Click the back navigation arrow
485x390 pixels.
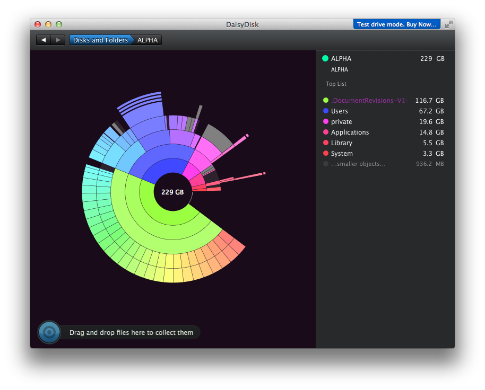44,40
